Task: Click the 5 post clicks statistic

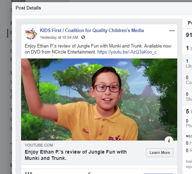Action: tap(189, 111)
